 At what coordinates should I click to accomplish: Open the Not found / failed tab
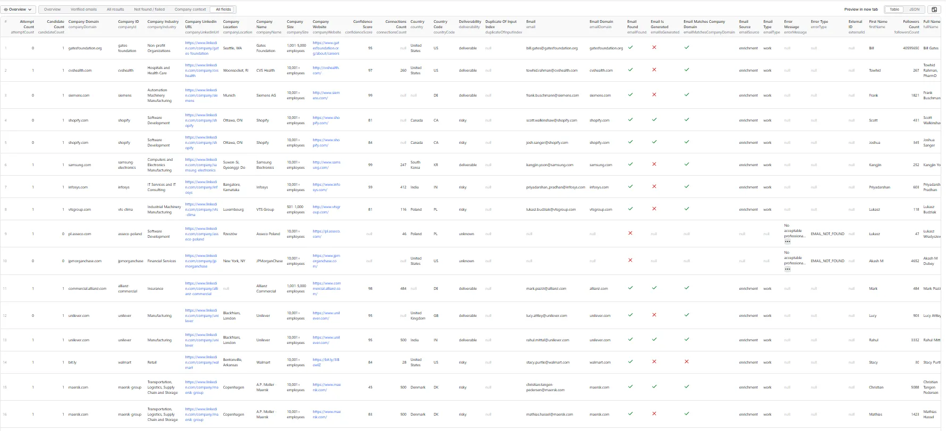(x=149, y=9)
